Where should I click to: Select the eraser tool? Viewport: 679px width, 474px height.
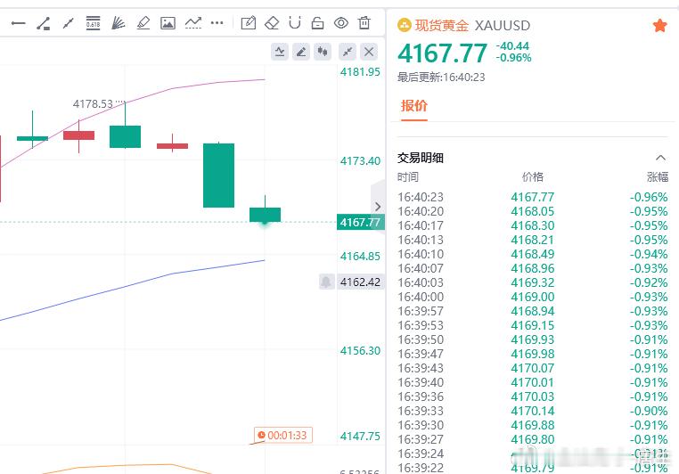pos(272,22)
